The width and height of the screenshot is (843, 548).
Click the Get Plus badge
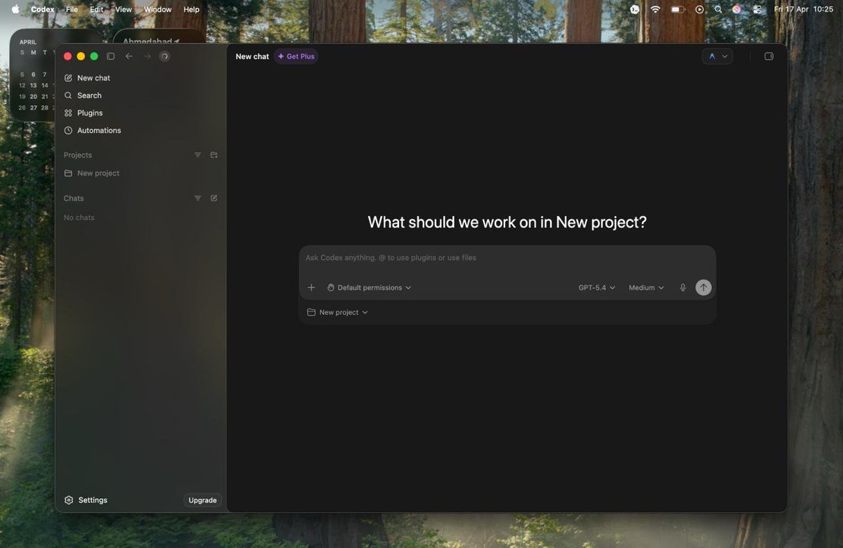coord(296,56)
